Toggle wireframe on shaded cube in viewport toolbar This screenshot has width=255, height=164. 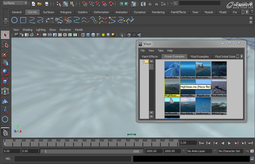[x=93, y=35]
